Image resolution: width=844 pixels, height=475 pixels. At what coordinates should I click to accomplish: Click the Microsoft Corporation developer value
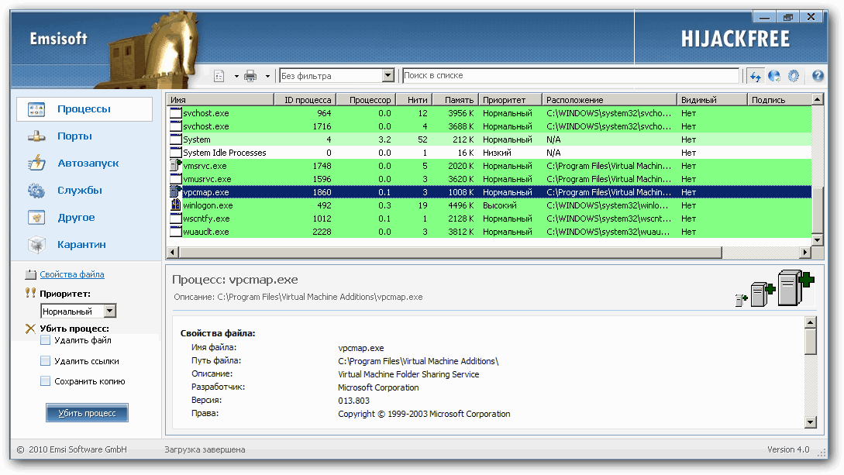[378, 387]
